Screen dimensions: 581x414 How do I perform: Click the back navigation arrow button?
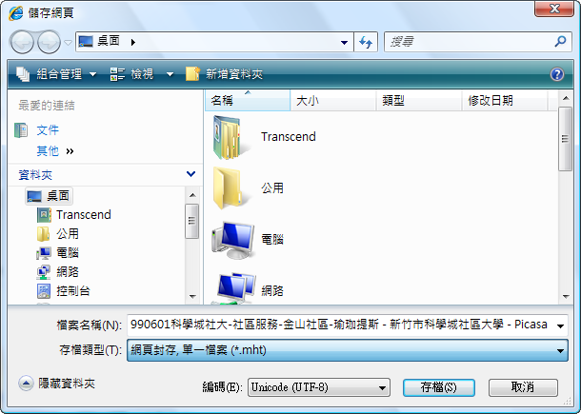(22, 42)
